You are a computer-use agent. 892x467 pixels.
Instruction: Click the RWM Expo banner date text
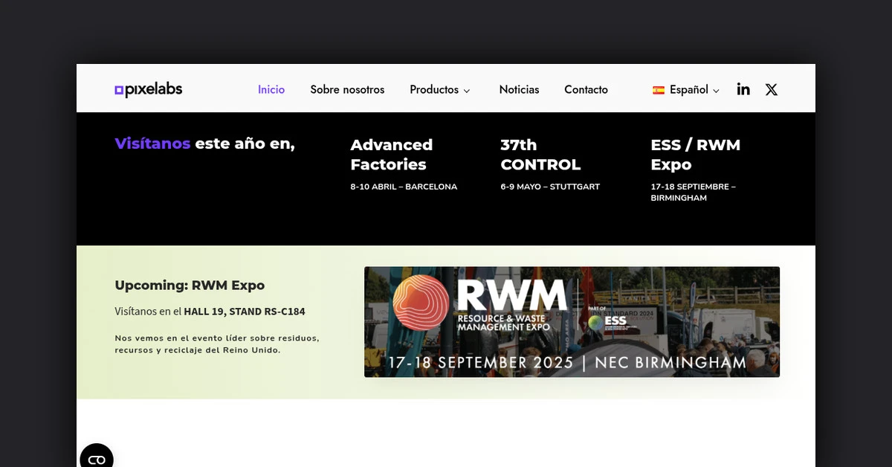tap(567, 363)
